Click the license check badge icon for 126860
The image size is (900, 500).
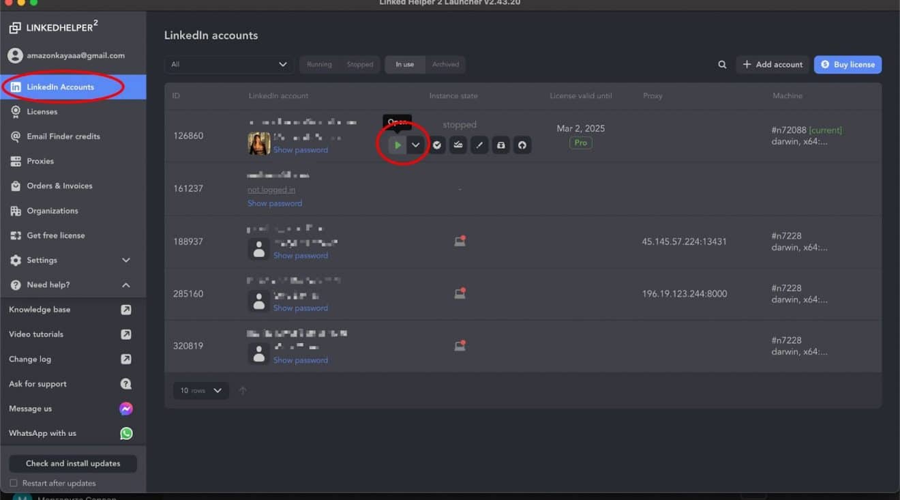tap(437, 145)
